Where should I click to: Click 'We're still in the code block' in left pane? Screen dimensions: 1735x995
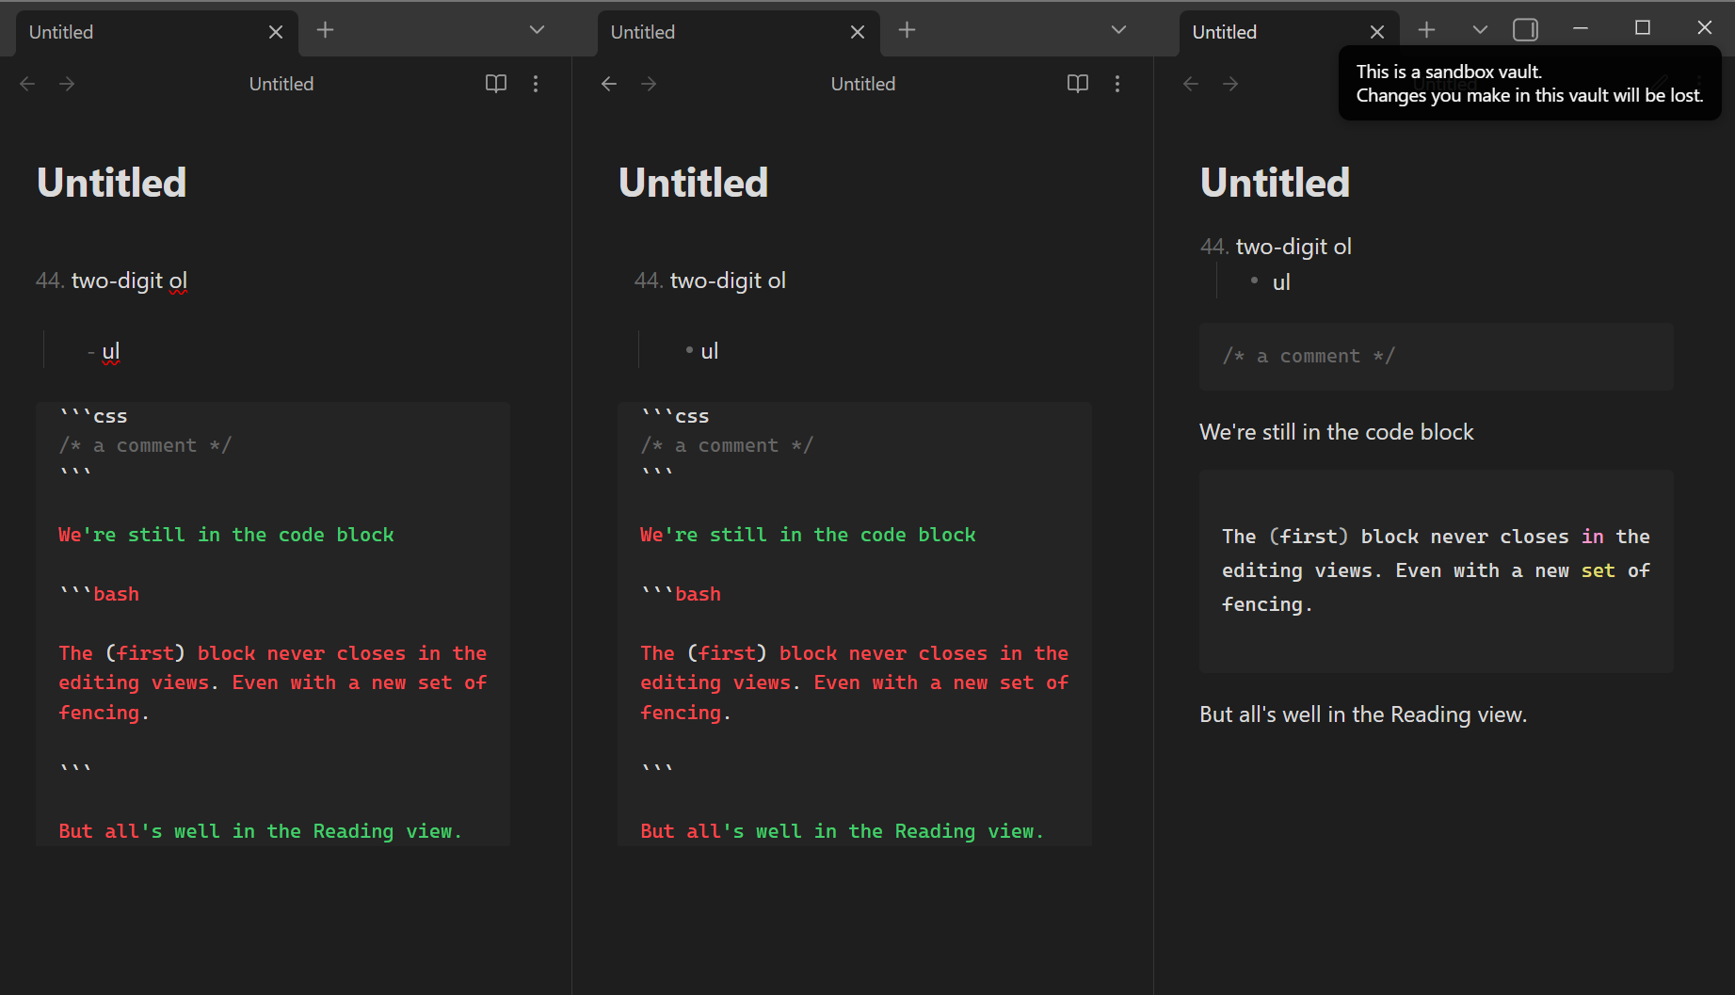226,535
